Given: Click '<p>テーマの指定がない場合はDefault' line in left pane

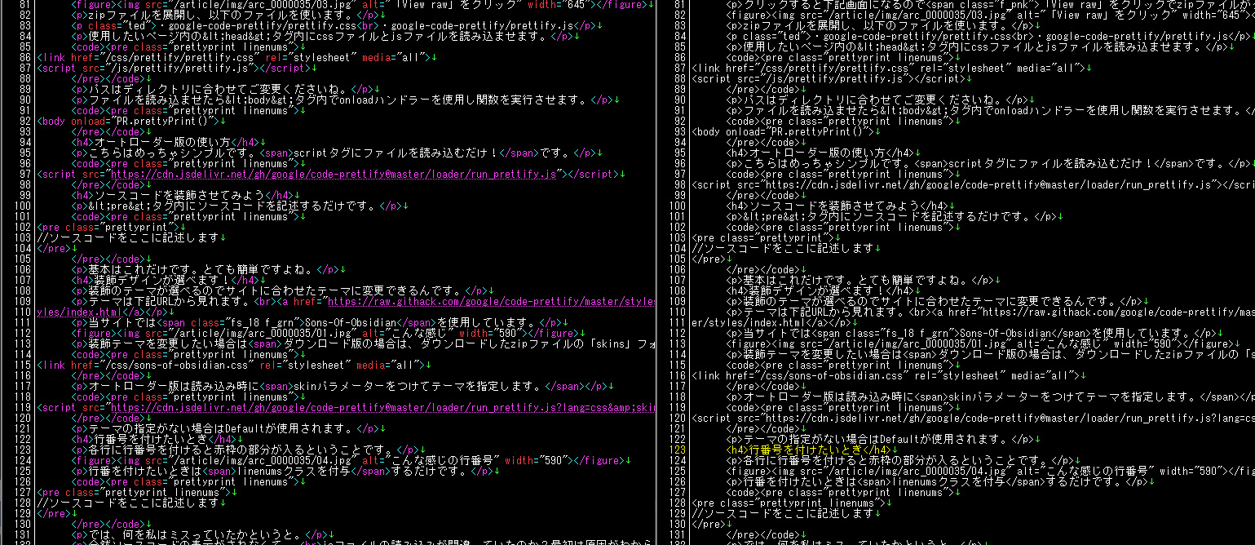Looking at the screenshot, I should (x=229, y=428).
